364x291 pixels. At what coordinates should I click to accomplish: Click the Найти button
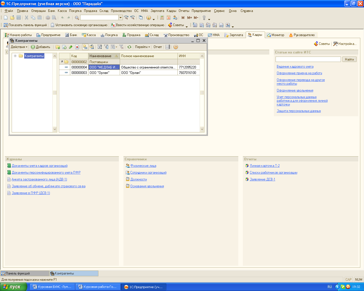pyautogui.click(x=349, y=59)
